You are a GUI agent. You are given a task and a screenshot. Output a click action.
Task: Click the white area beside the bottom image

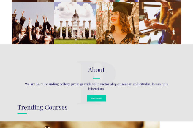[176, 125]
